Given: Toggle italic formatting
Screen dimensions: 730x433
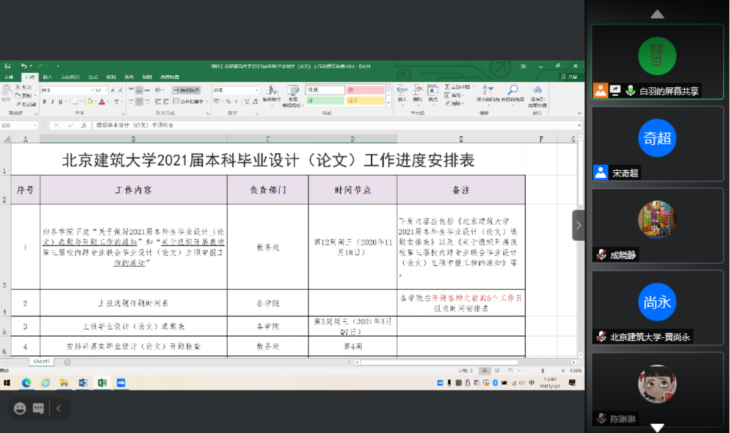Looking at the screenshot, I should tap(52, 101).
